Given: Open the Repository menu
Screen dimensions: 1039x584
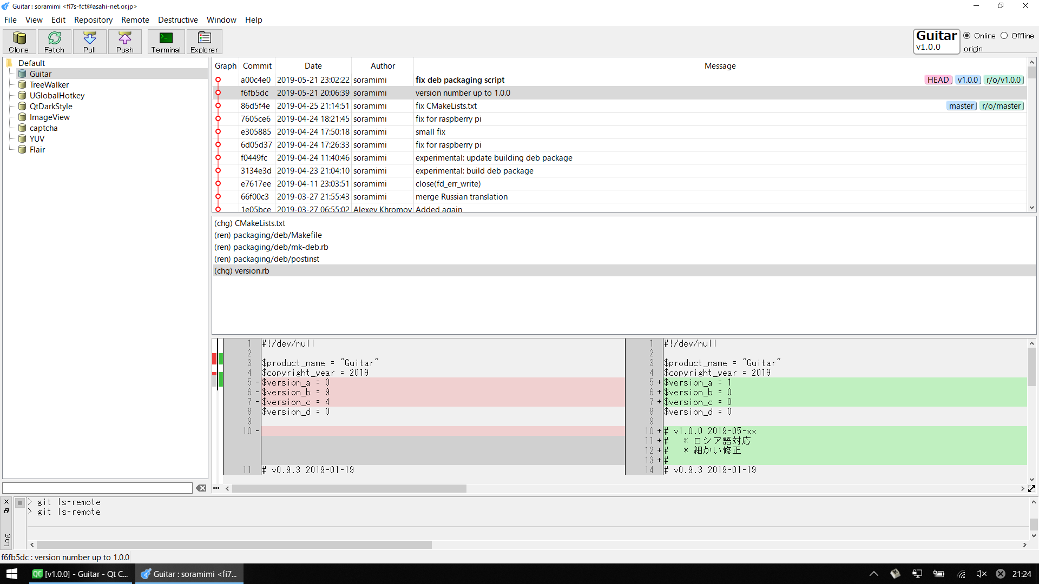Looking at the screenshot, I should (x=93, y=20).
